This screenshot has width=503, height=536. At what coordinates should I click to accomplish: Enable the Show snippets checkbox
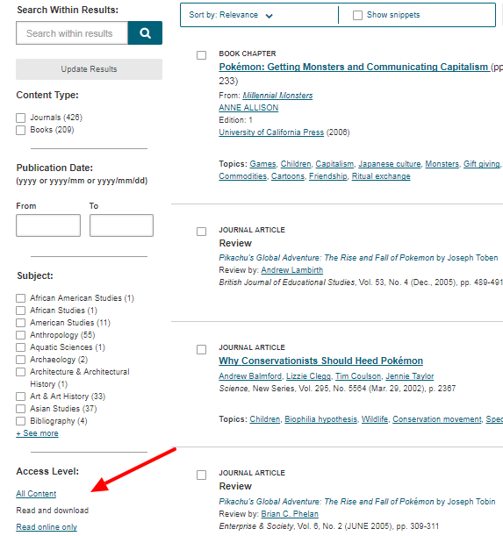(x=357, y=15)
